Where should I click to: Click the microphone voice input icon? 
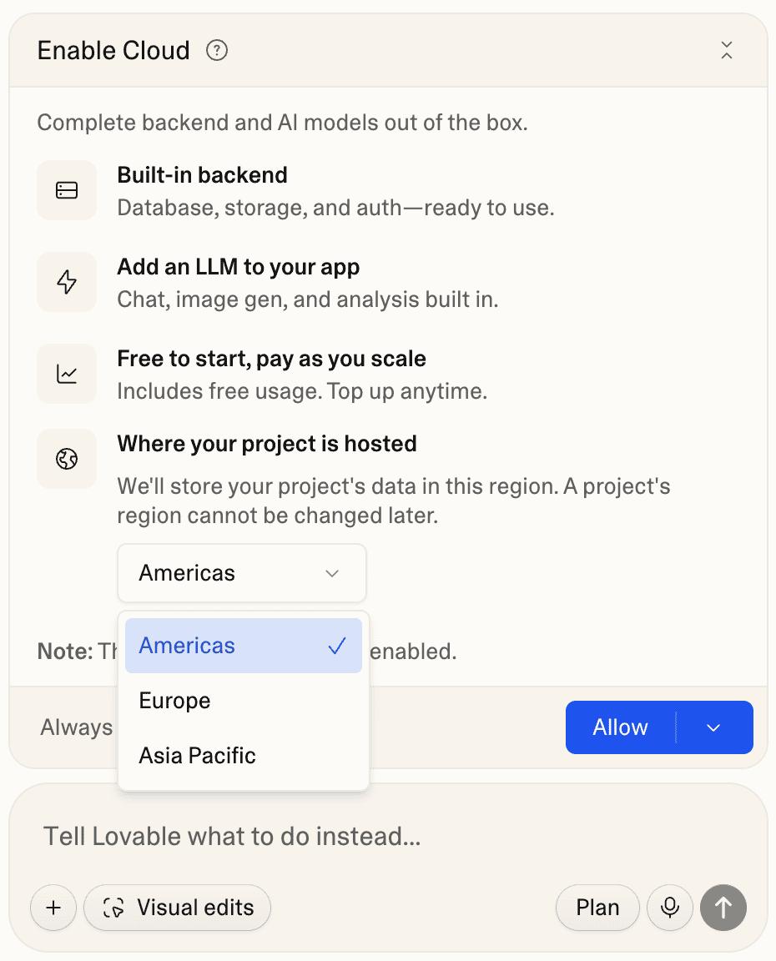[x=670, y=908]
